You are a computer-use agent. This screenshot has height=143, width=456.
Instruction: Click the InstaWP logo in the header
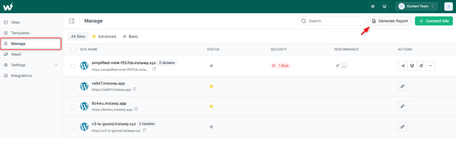(x=8, y=6)
